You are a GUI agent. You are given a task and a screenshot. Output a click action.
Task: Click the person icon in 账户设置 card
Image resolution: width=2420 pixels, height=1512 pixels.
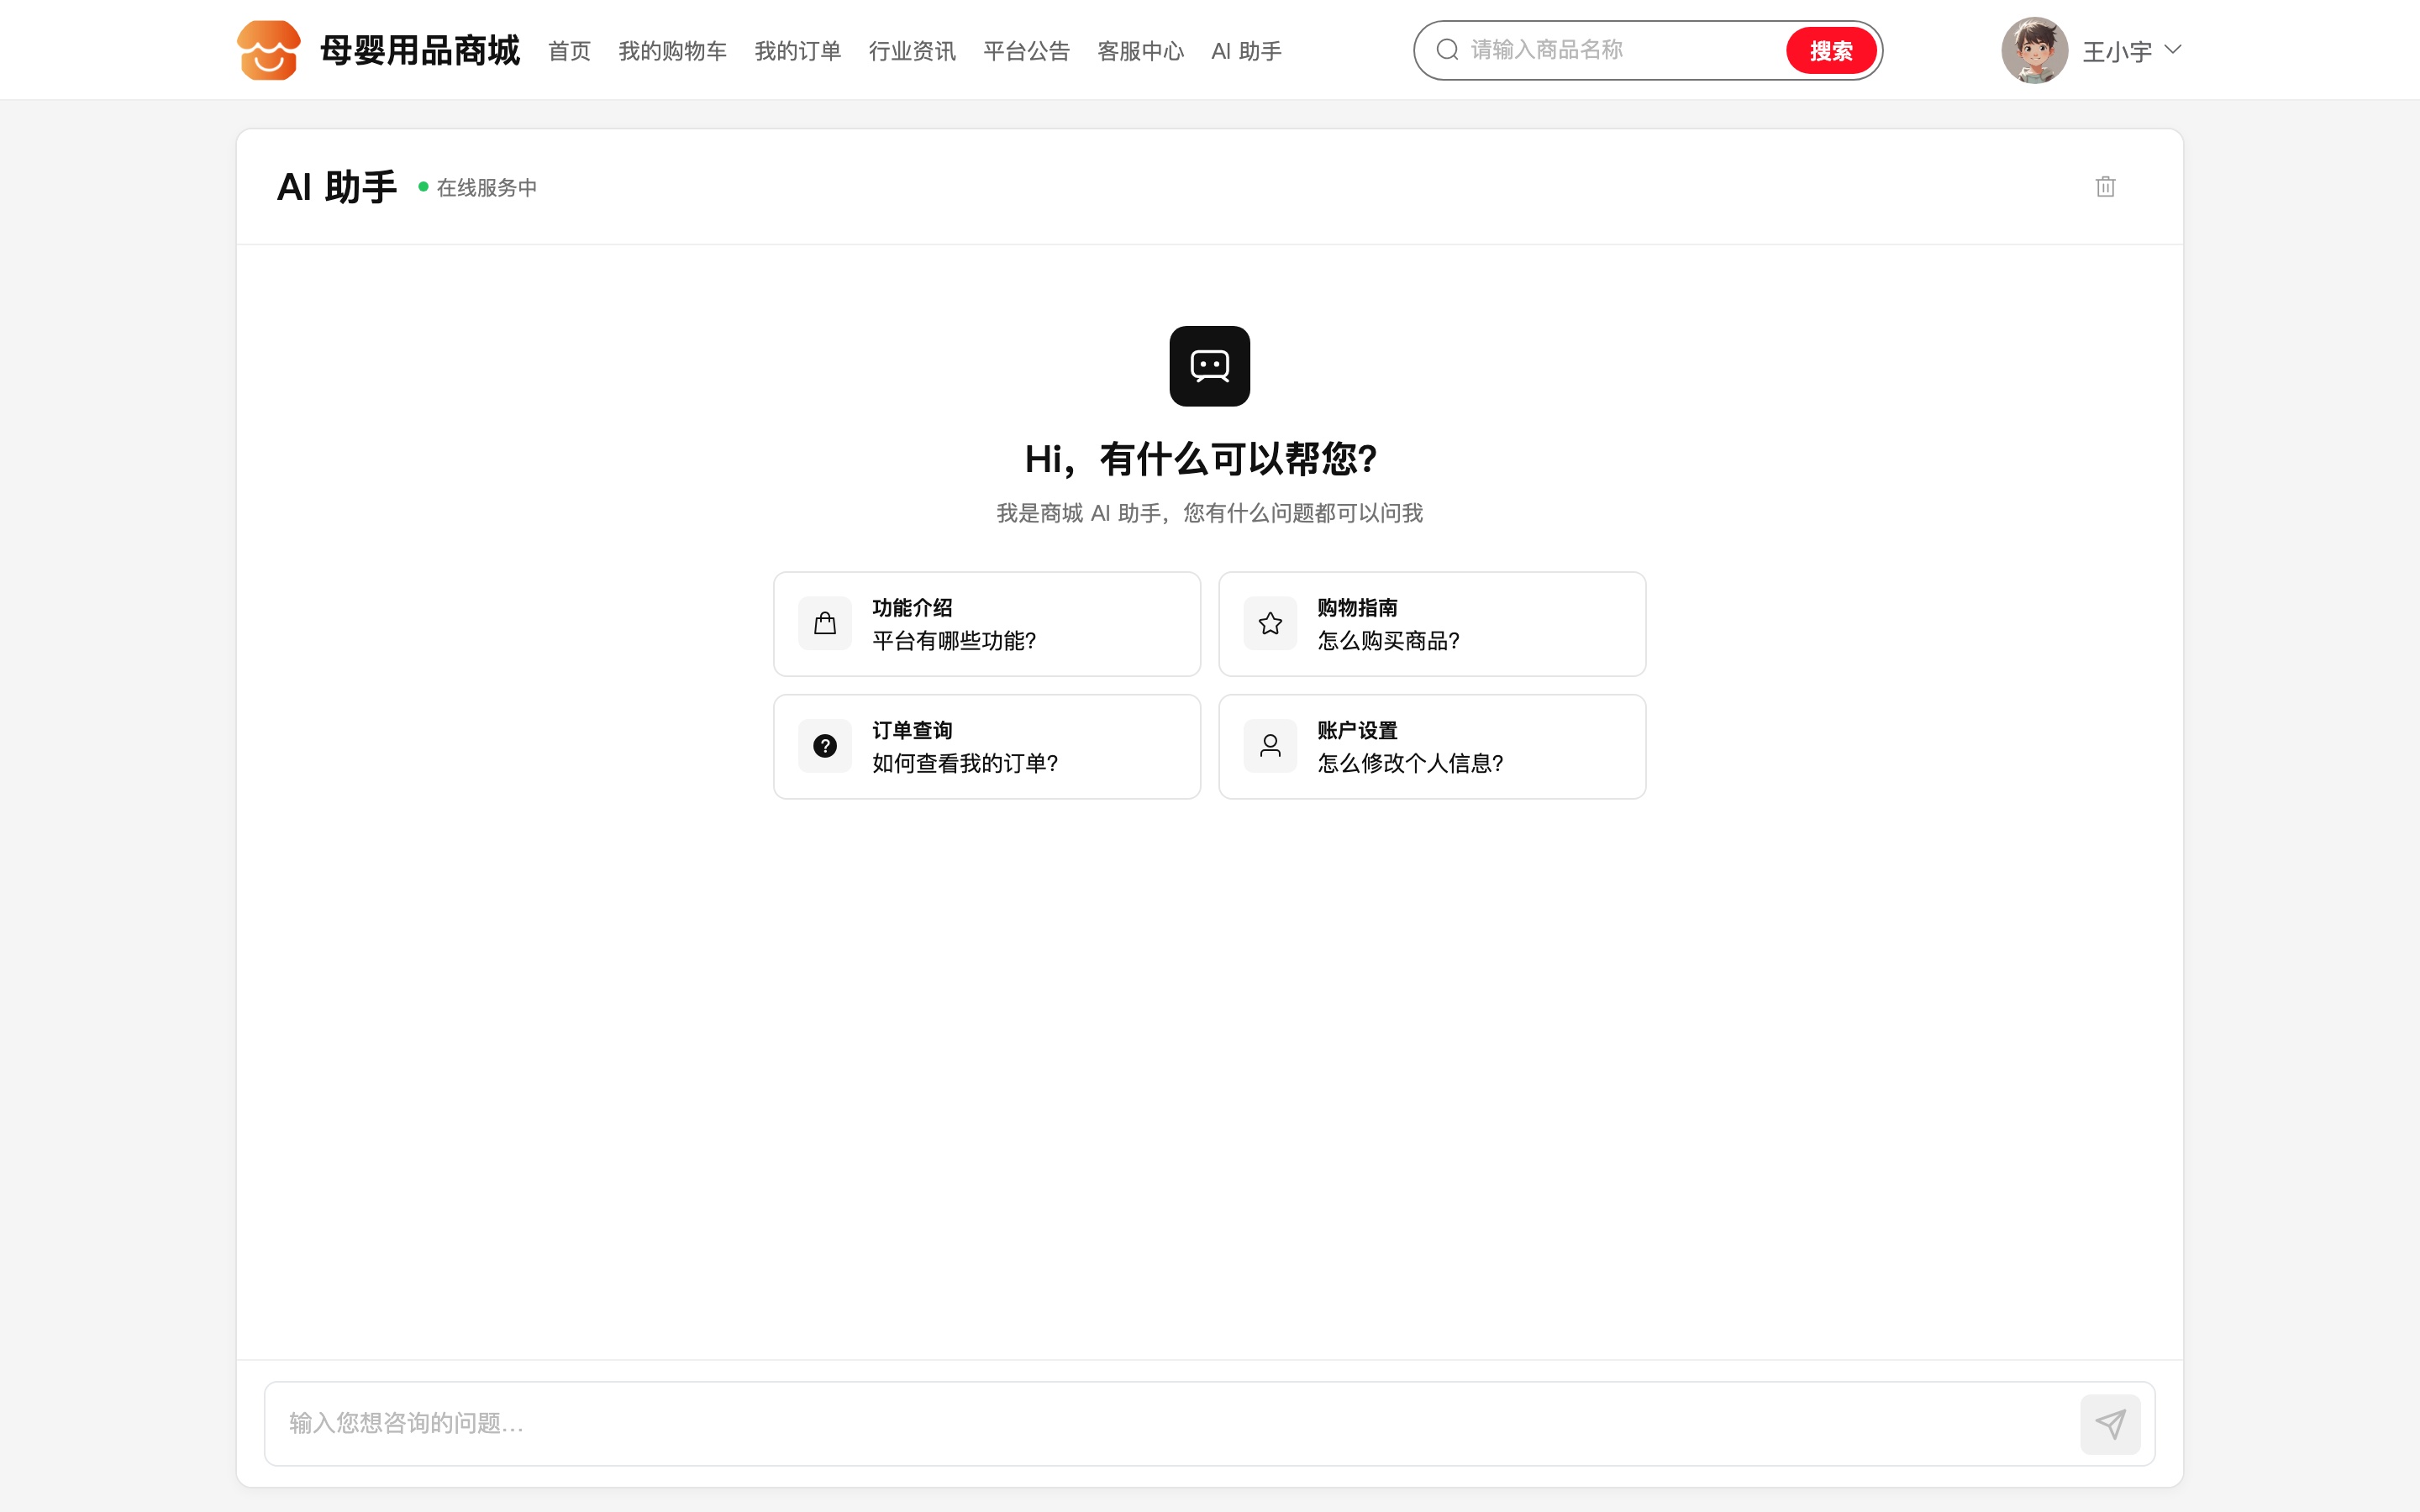(x=1270, y=746)
